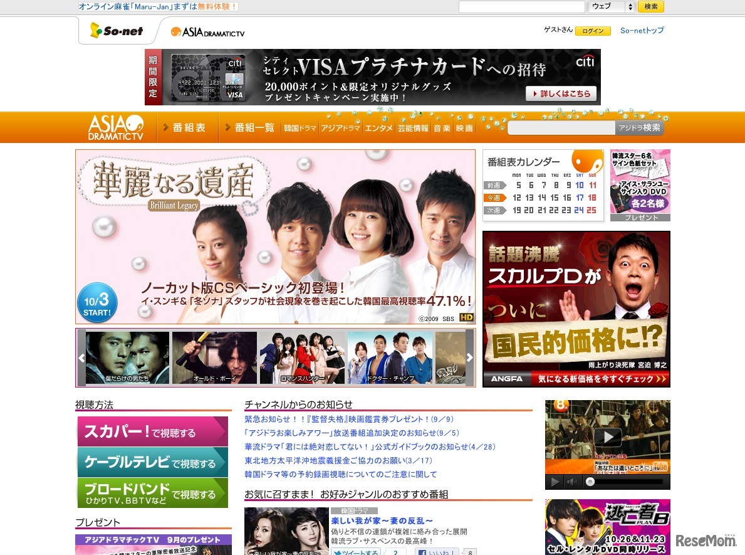The width and height of the screenshot is (745, 555).
Task: Select the オールド・ボーイ carousel thumbnail
Action: (x=214, y=357)
